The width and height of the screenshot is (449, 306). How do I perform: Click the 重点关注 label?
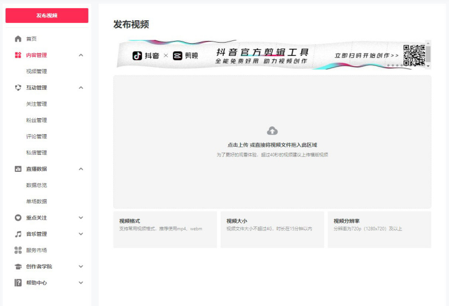coord(36,217)
